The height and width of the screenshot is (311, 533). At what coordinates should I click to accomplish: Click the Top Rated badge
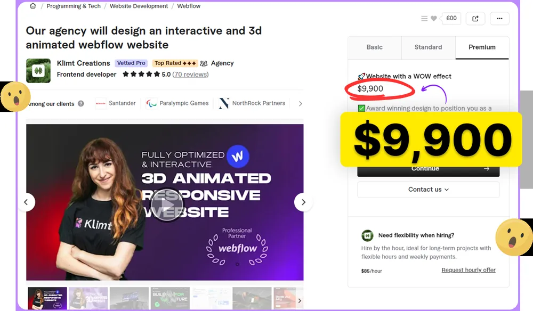click(175, 63)
